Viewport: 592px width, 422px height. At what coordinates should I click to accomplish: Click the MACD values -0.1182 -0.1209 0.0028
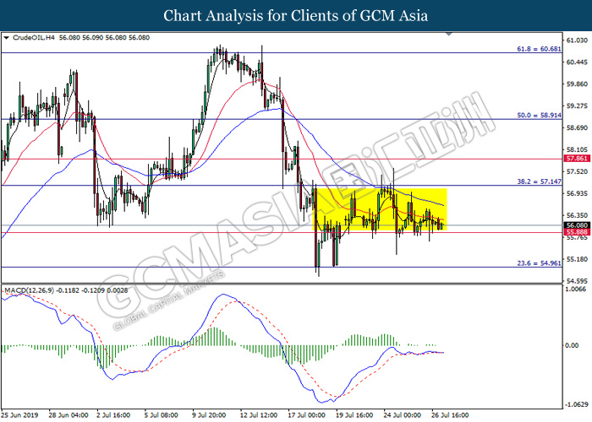click(x=91, y=290)
